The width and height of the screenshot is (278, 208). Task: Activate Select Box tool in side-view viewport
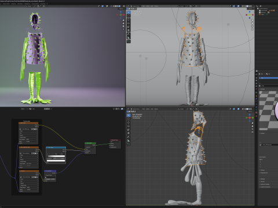(129, 115)
